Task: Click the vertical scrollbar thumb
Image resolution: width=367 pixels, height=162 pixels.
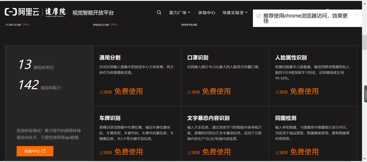Action: coord(364,42)
